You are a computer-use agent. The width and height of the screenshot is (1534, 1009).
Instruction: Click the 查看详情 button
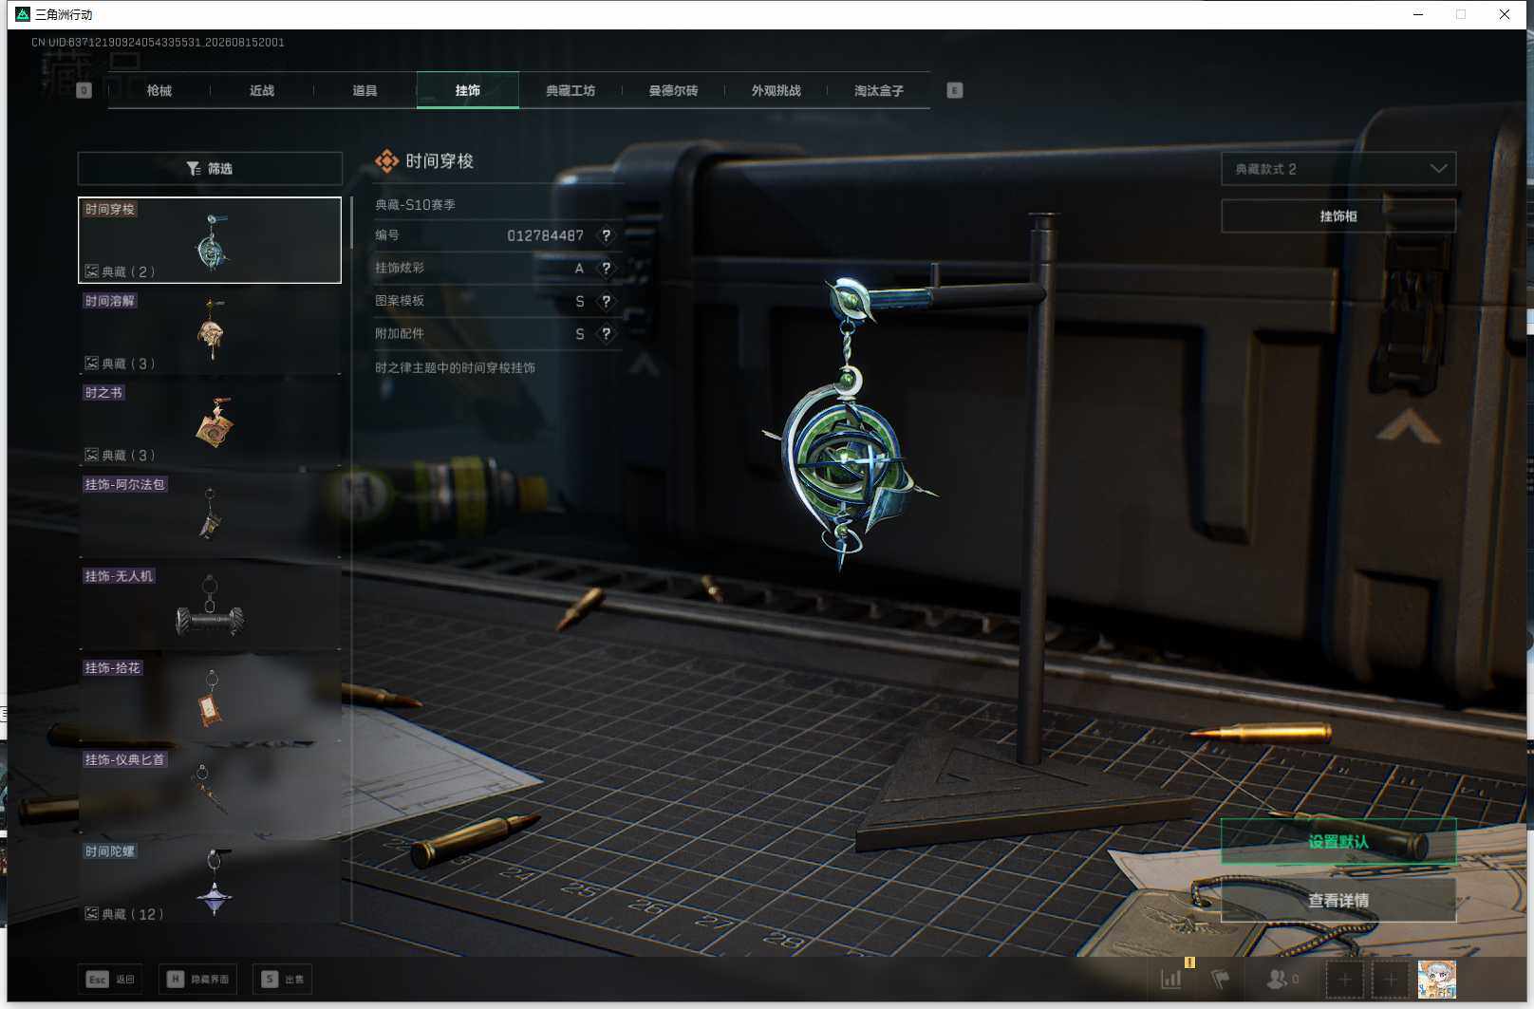click(1338, 900)
